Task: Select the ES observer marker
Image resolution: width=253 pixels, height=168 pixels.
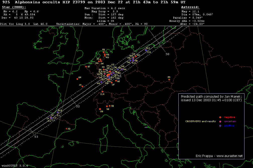Action: point(169,80)
